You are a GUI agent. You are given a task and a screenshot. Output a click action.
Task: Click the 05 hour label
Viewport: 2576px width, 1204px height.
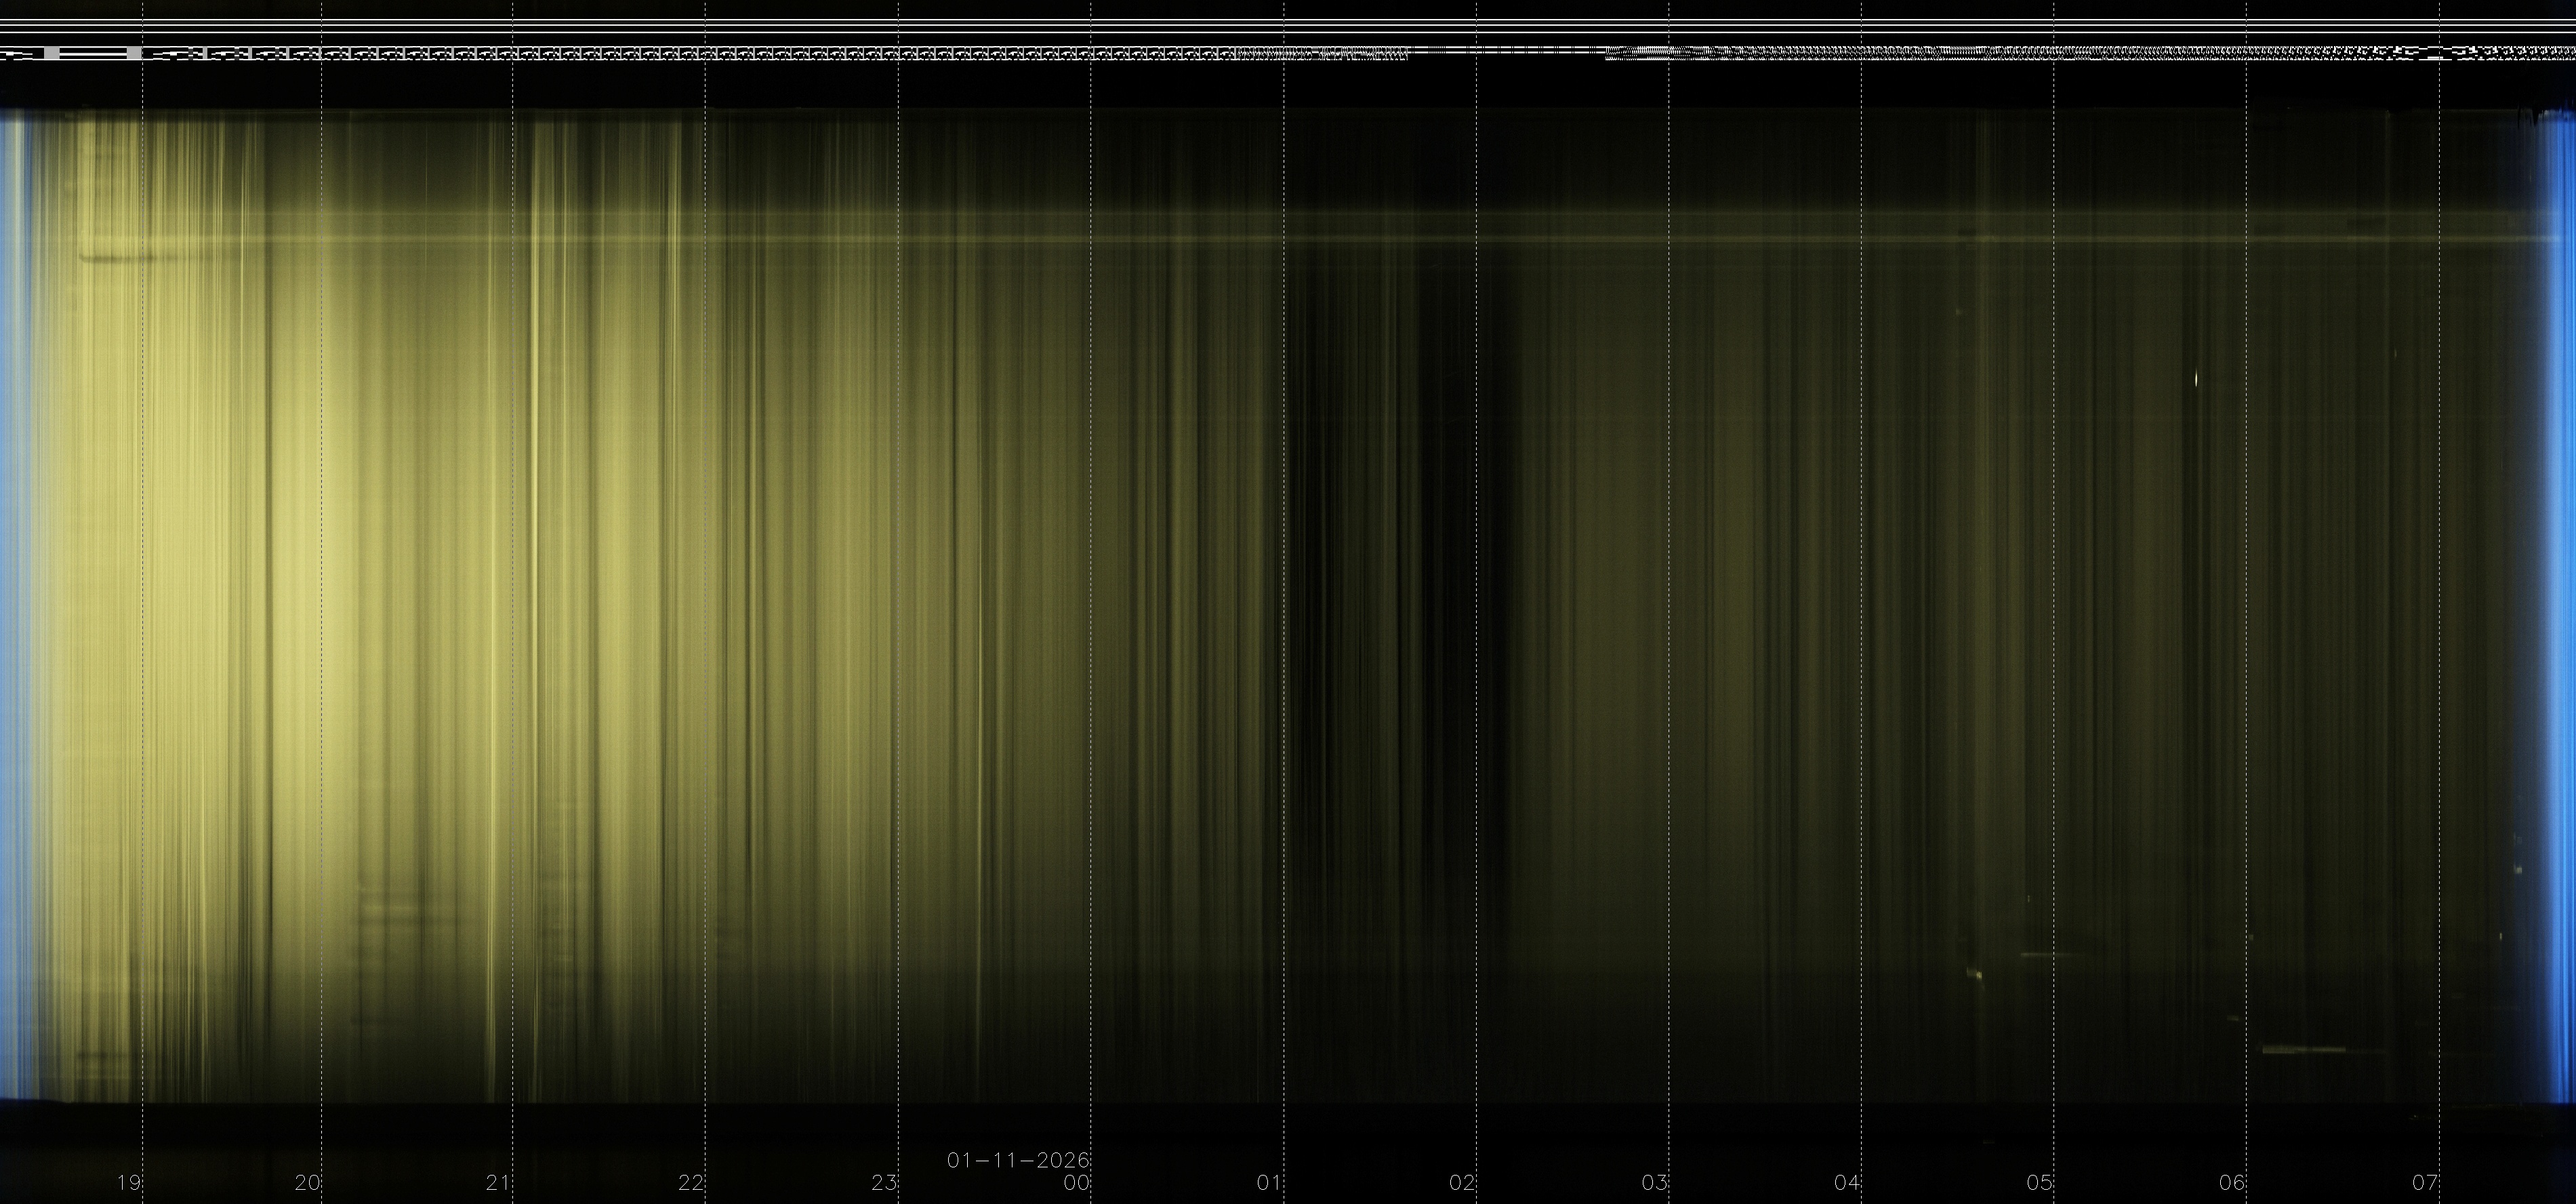coord(2039,1183)
